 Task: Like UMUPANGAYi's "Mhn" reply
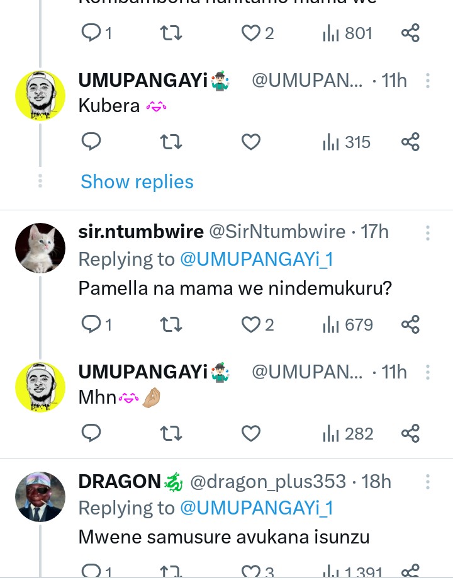tap(251, 434)
